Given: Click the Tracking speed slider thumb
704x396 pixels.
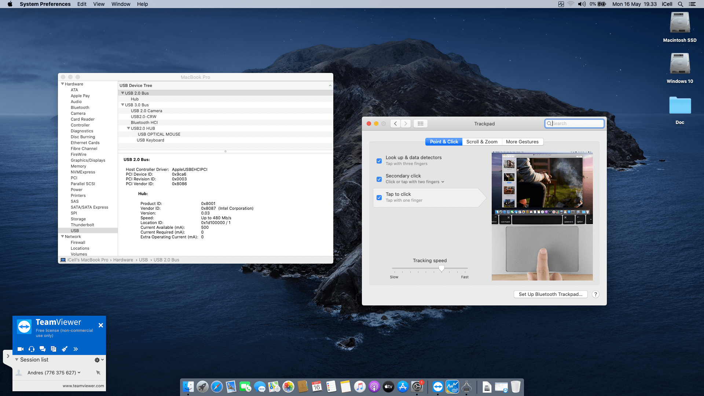Looking at the screenshot, I should click(x=441, y=269).
